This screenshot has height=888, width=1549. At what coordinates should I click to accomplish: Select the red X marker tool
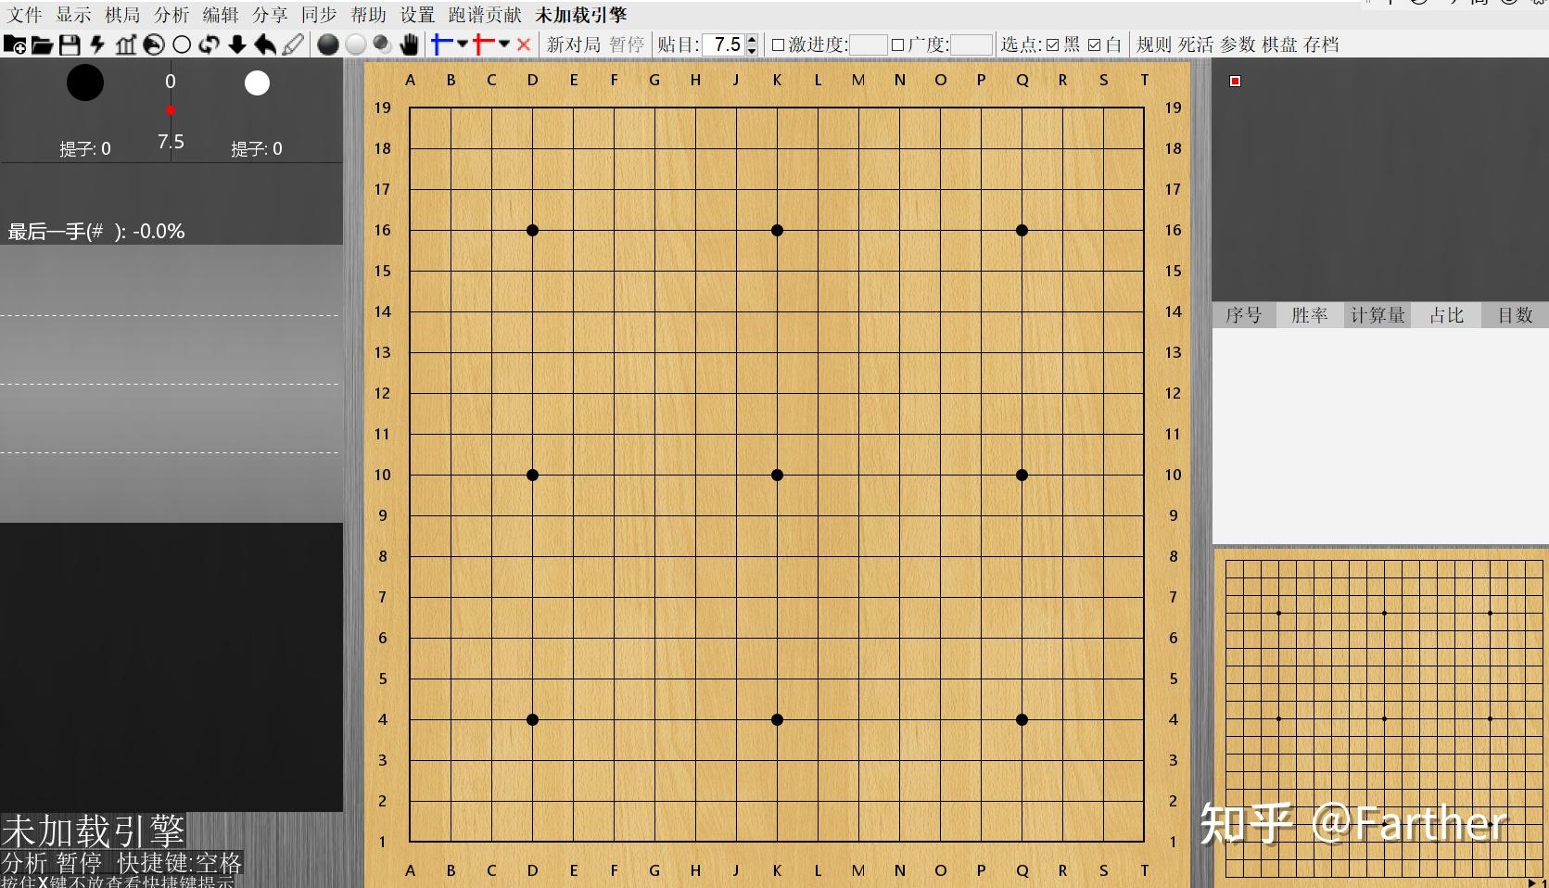pos(524,44)
